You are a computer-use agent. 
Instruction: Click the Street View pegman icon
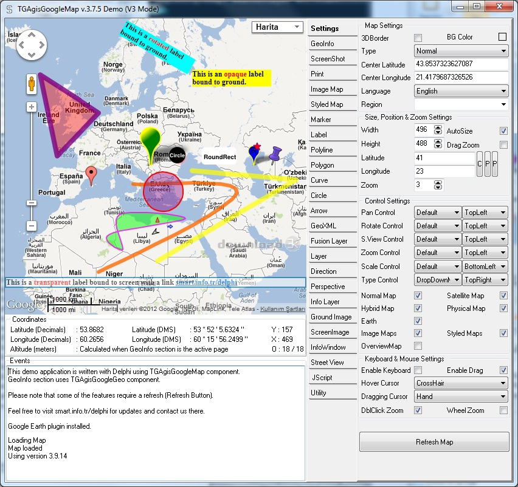click(32, 84)
